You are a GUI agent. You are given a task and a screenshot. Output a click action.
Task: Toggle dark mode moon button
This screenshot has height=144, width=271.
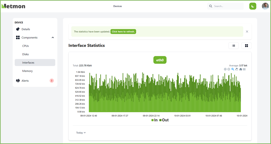click(253, 6)
